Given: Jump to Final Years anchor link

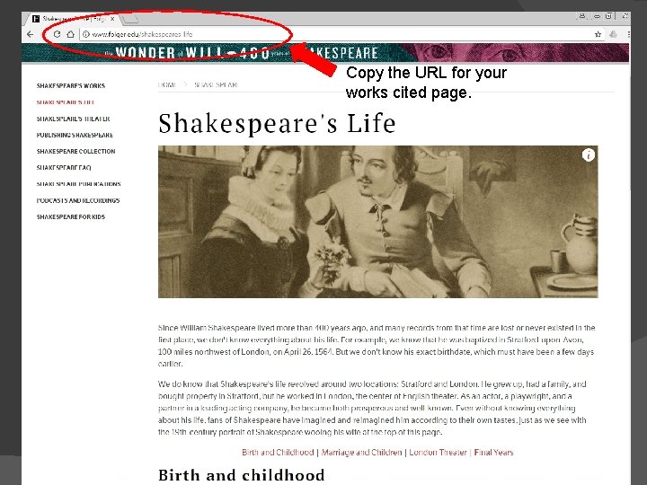Looking at the screenshot, I should [493, 452].
